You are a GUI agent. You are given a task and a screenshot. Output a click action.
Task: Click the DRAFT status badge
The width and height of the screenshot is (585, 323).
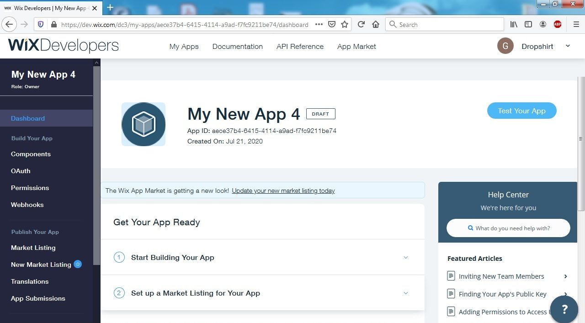pos(320,114)
